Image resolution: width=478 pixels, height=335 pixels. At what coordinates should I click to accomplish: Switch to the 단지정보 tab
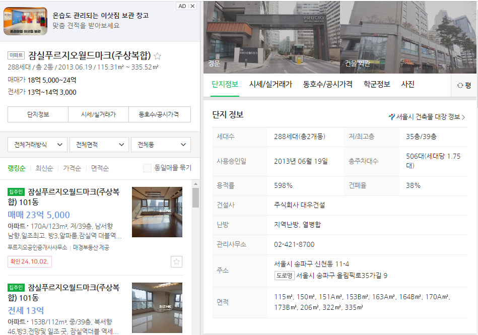coord(225,85)
